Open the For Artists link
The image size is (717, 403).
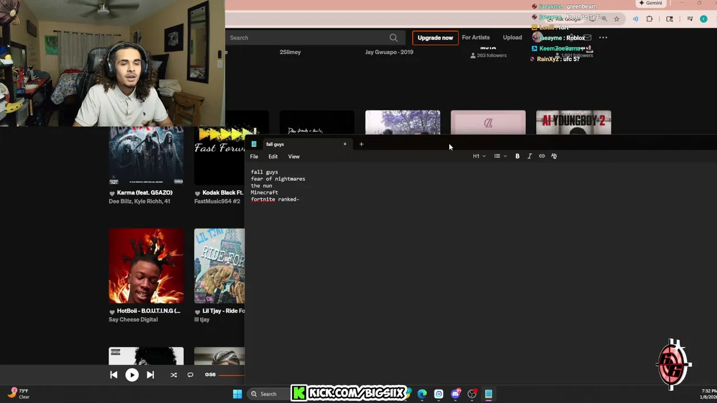tap(476, 38)
